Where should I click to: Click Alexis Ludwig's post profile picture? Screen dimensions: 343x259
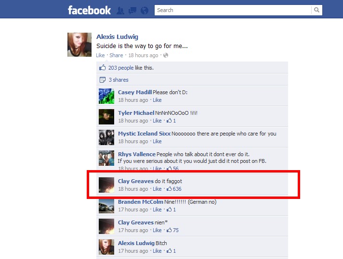click(79, 45)
